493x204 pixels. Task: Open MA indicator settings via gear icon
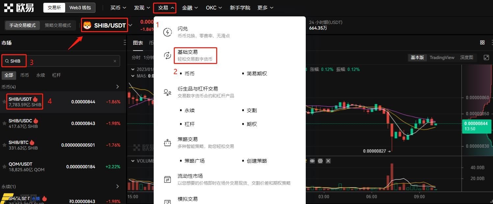click(x=320, y=161)
